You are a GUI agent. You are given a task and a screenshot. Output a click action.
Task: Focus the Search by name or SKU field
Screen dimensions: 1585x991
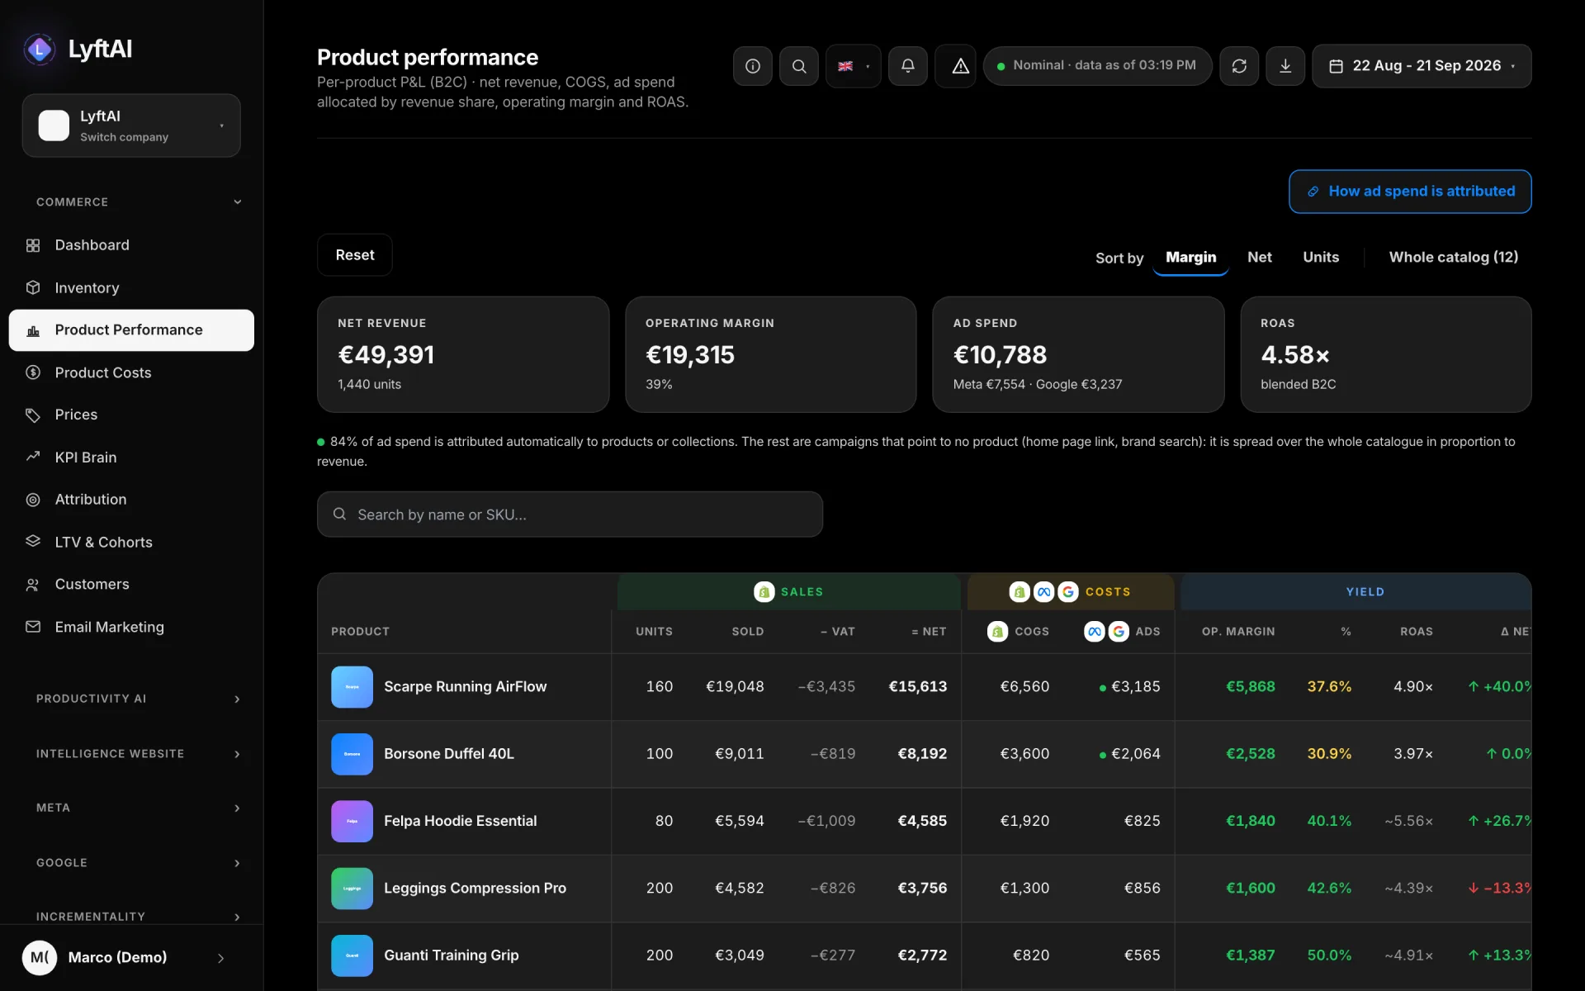click(x=570, y=514)
